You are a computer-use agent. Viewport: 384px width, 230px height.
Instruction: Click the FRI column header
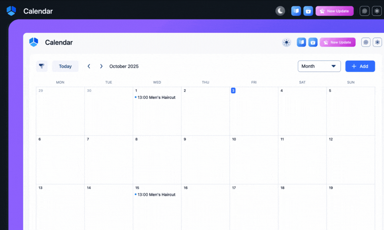coord(254,82)
